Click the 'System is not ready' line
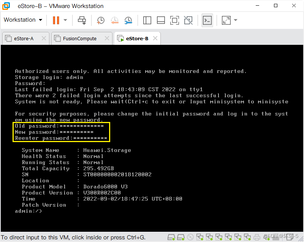The width and height of the screenshot is (304, 242). coord(152,101)
